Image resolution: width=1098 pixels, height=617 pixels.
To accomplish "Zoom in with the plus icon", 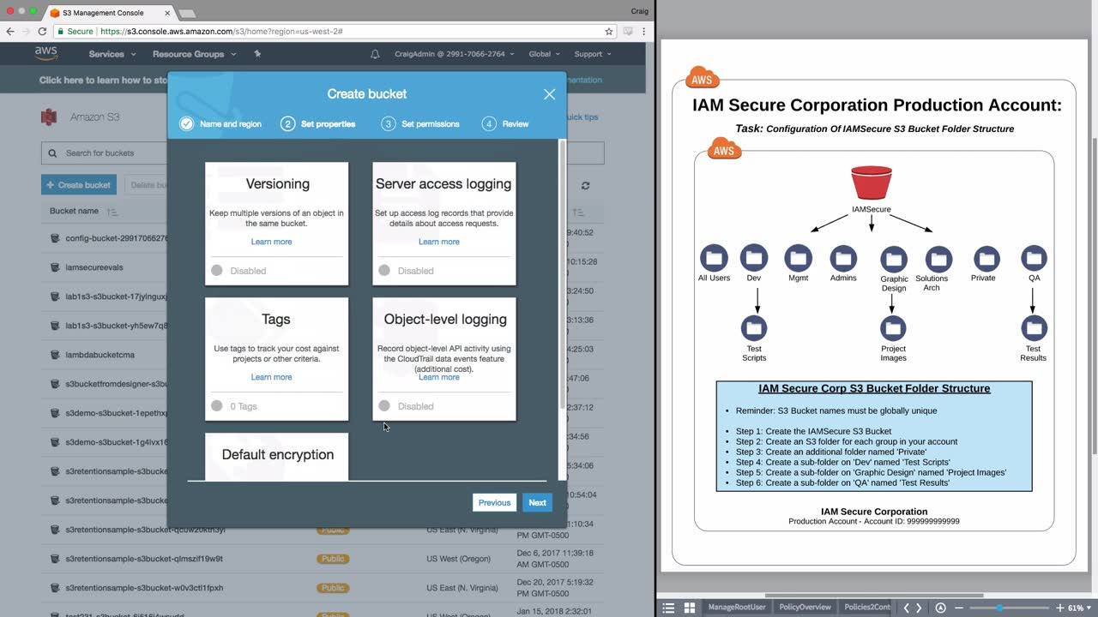I will pyautogui.click(x=1059, y=608).
